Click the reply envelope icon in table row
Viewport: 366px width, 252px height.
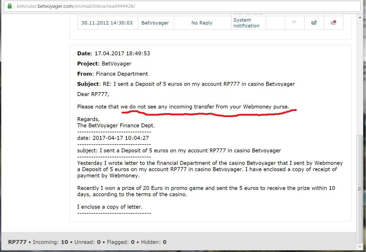tap(314, 22)
